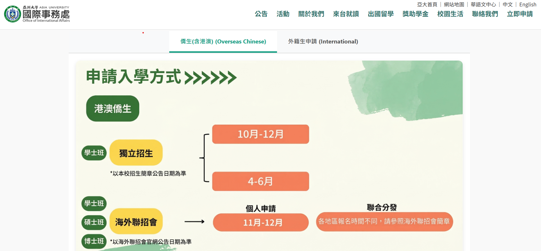Click the 博士班 green badge
The width and height of the screenshot is (541, 251).
tap(94, 241)
